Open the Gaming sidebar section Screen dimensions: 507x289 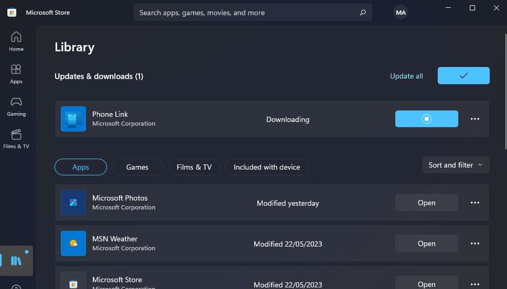pyautogui.click(x=16, y=106)
